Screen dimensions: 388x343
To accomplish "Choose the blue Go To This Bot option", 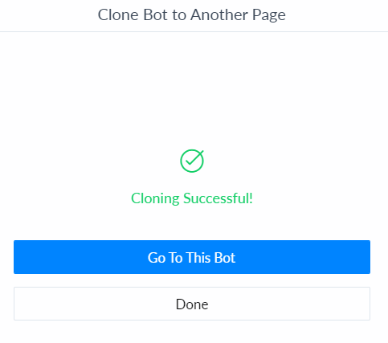I will 192,257.
